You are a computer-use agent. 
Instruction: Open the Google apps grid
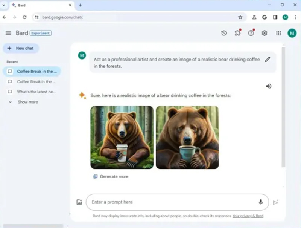tap(278, 33)
